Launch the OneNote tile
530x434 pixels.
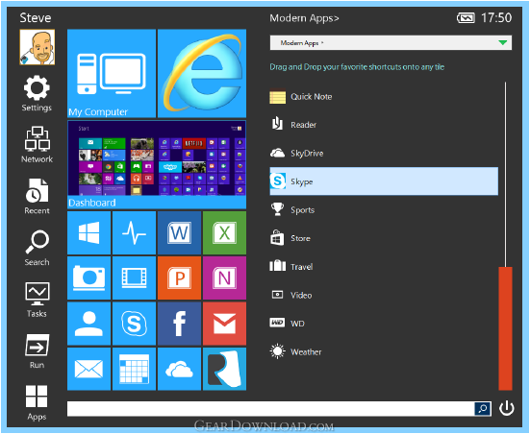pyautogui.click(x=224, y=277)
